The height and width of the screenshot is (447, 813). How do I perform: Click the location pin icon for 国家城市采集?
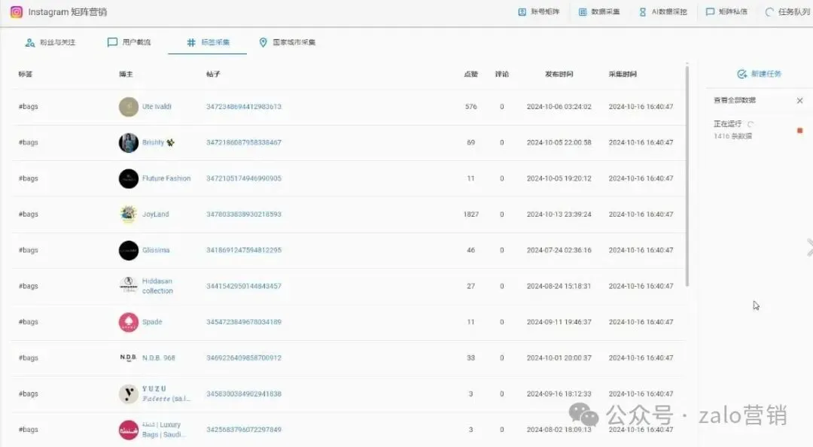click(x=263, y=43)
